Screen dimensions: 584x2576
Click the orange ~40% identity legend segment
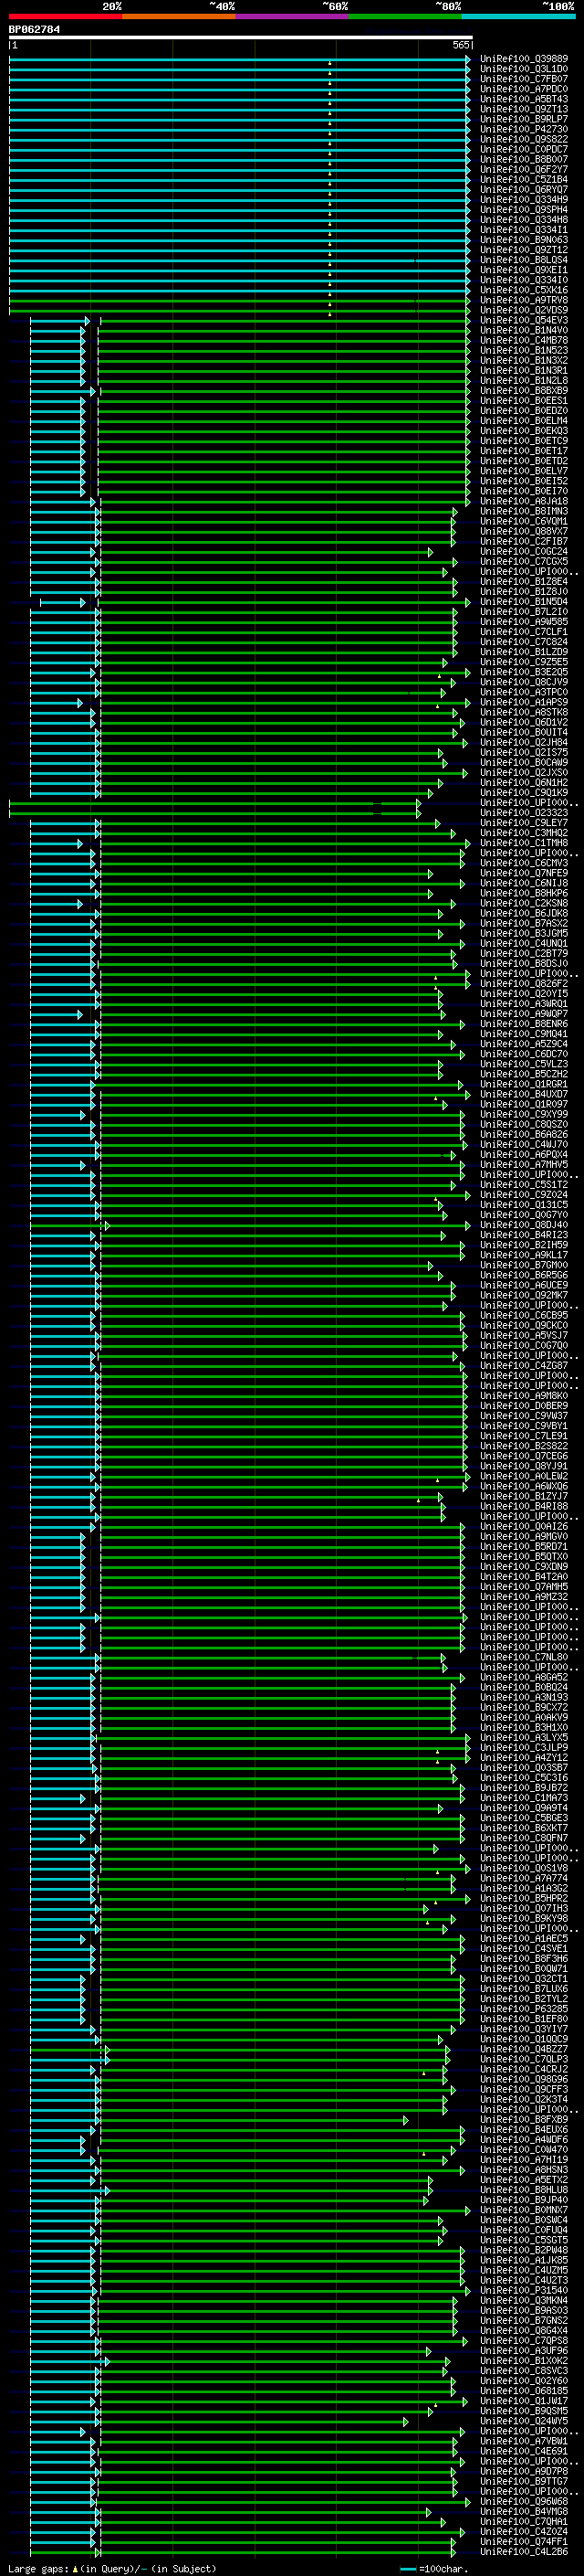coord(179,16)
